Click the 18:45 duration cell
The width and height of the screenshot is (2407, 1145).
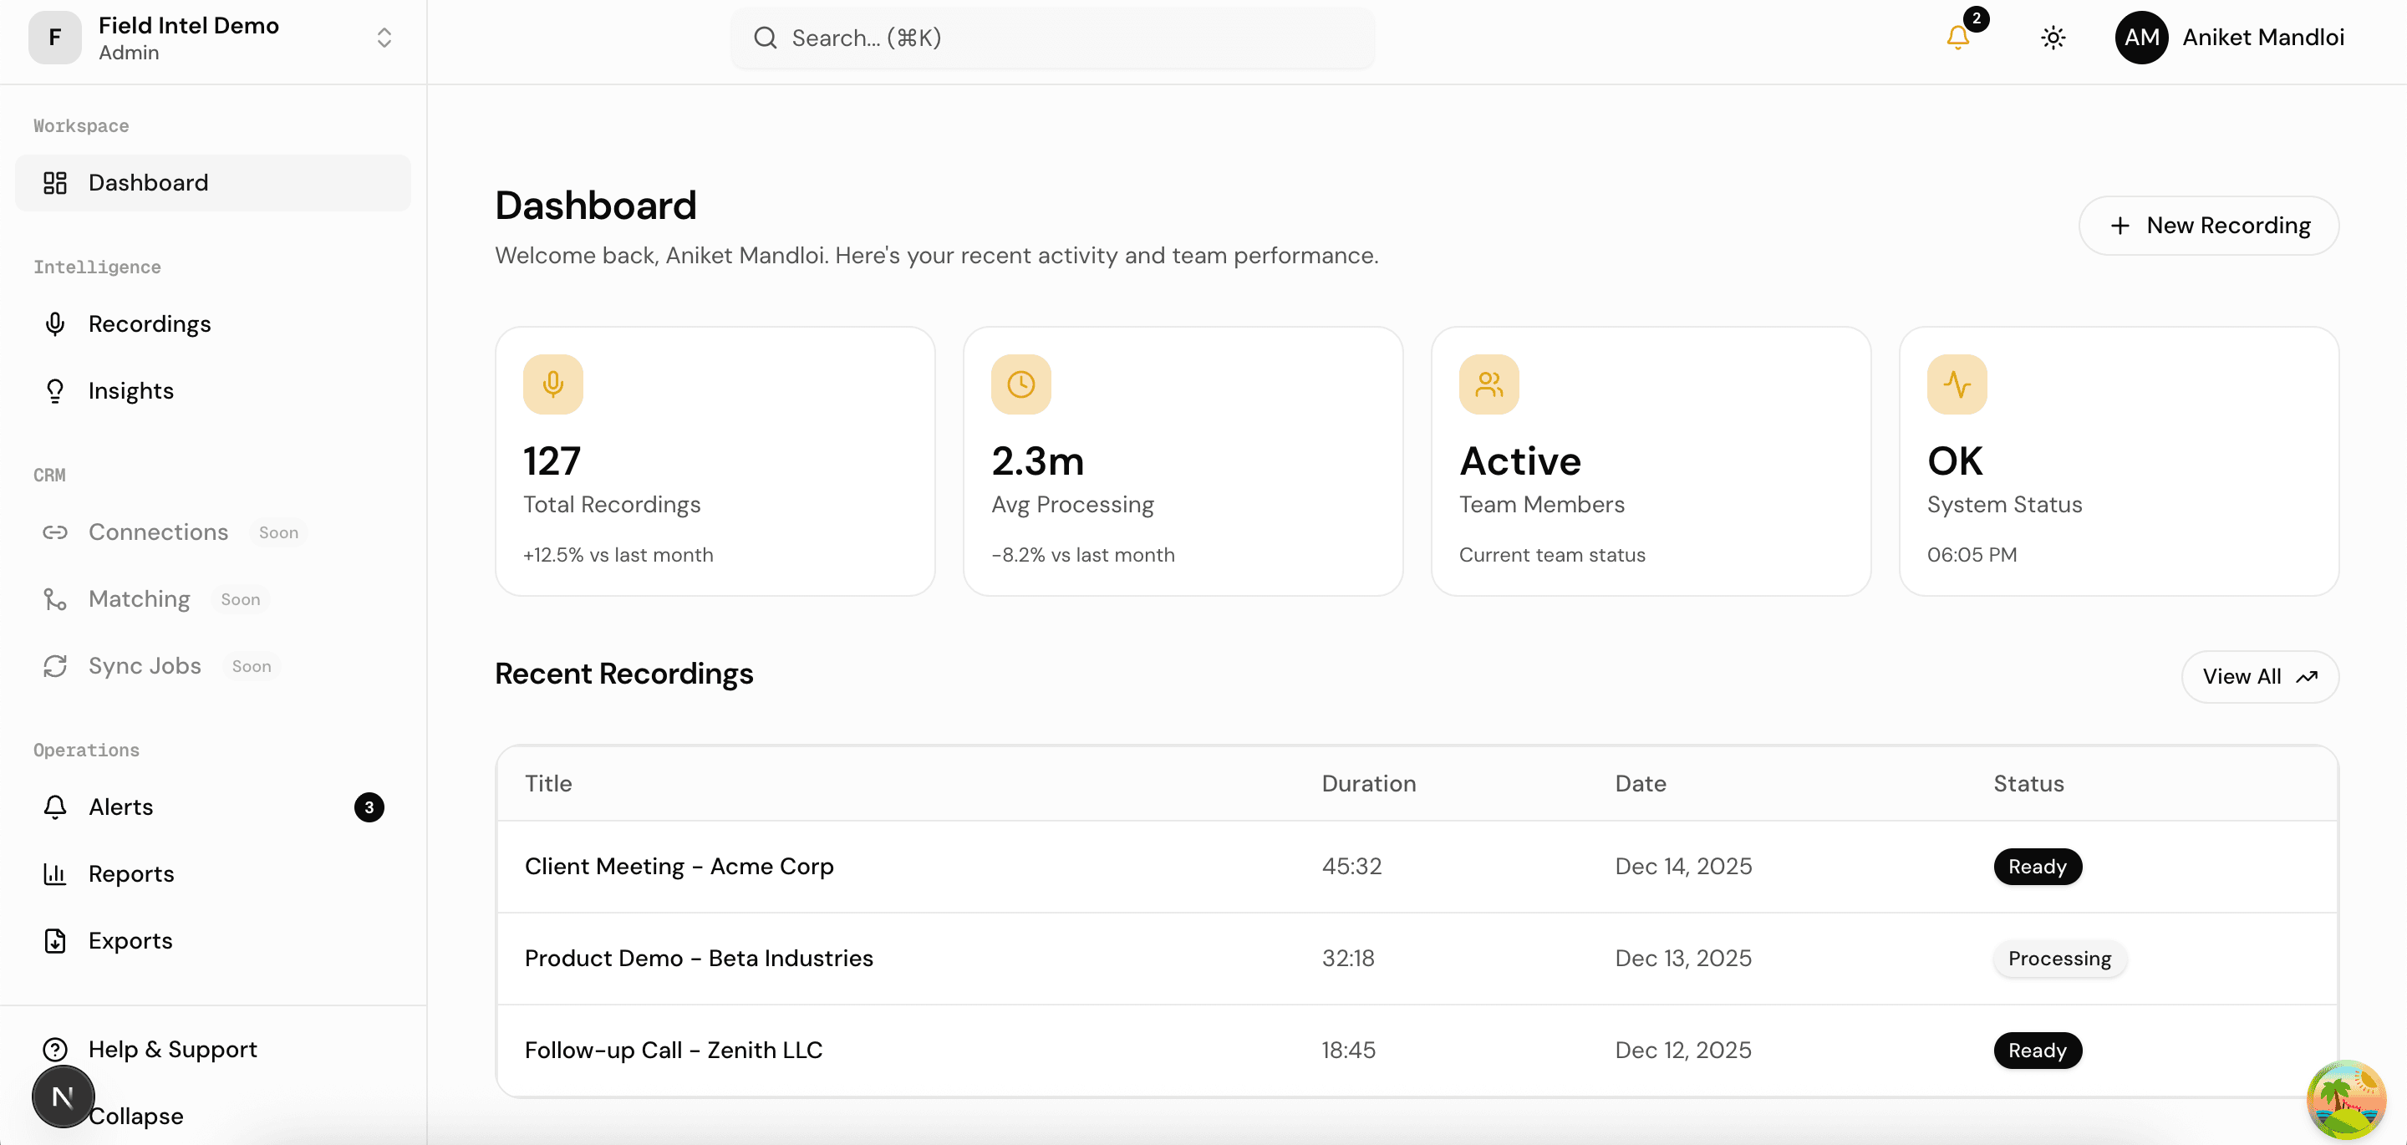[x=1348, y=1050]
